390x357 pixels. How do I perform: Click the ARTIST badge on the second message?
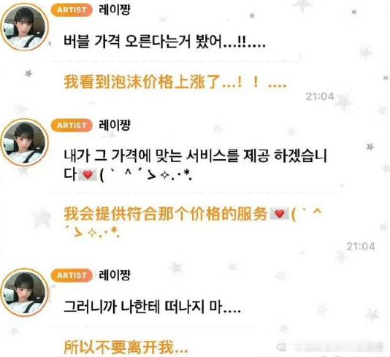point(72,126)
